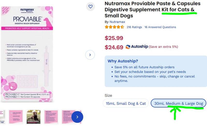Click the star rating icons

[114, 27]
